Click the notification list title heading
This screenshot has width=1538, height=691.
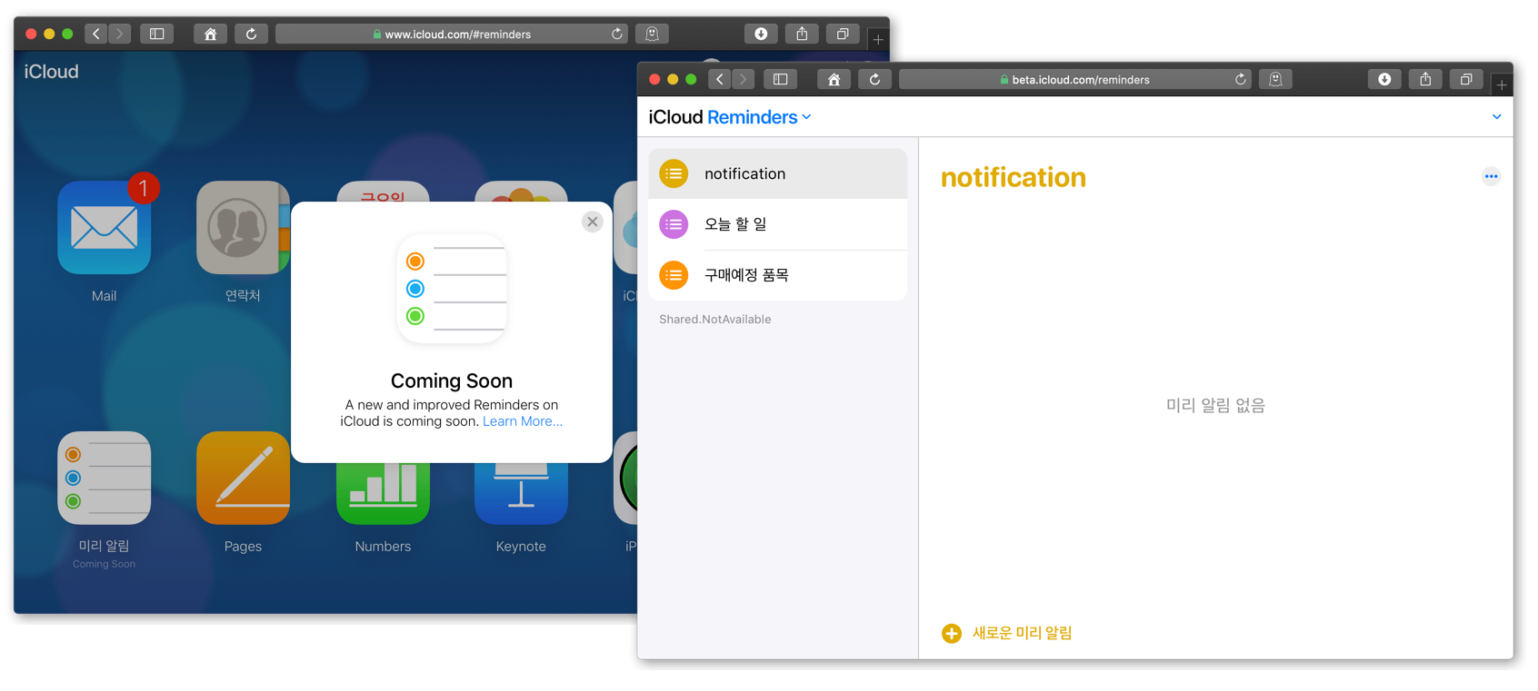click(x=1014, y=177)
